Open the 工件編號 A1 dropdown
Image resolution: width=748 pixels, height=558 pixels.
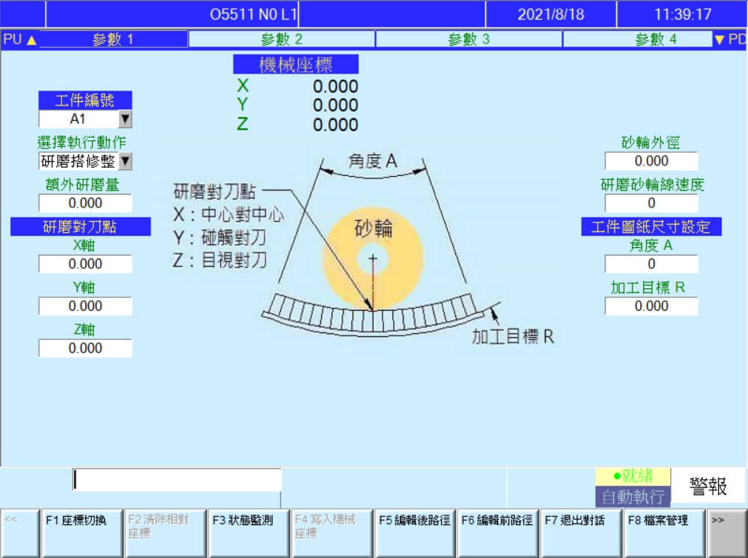pyautogui.click(x=125, y=119)
